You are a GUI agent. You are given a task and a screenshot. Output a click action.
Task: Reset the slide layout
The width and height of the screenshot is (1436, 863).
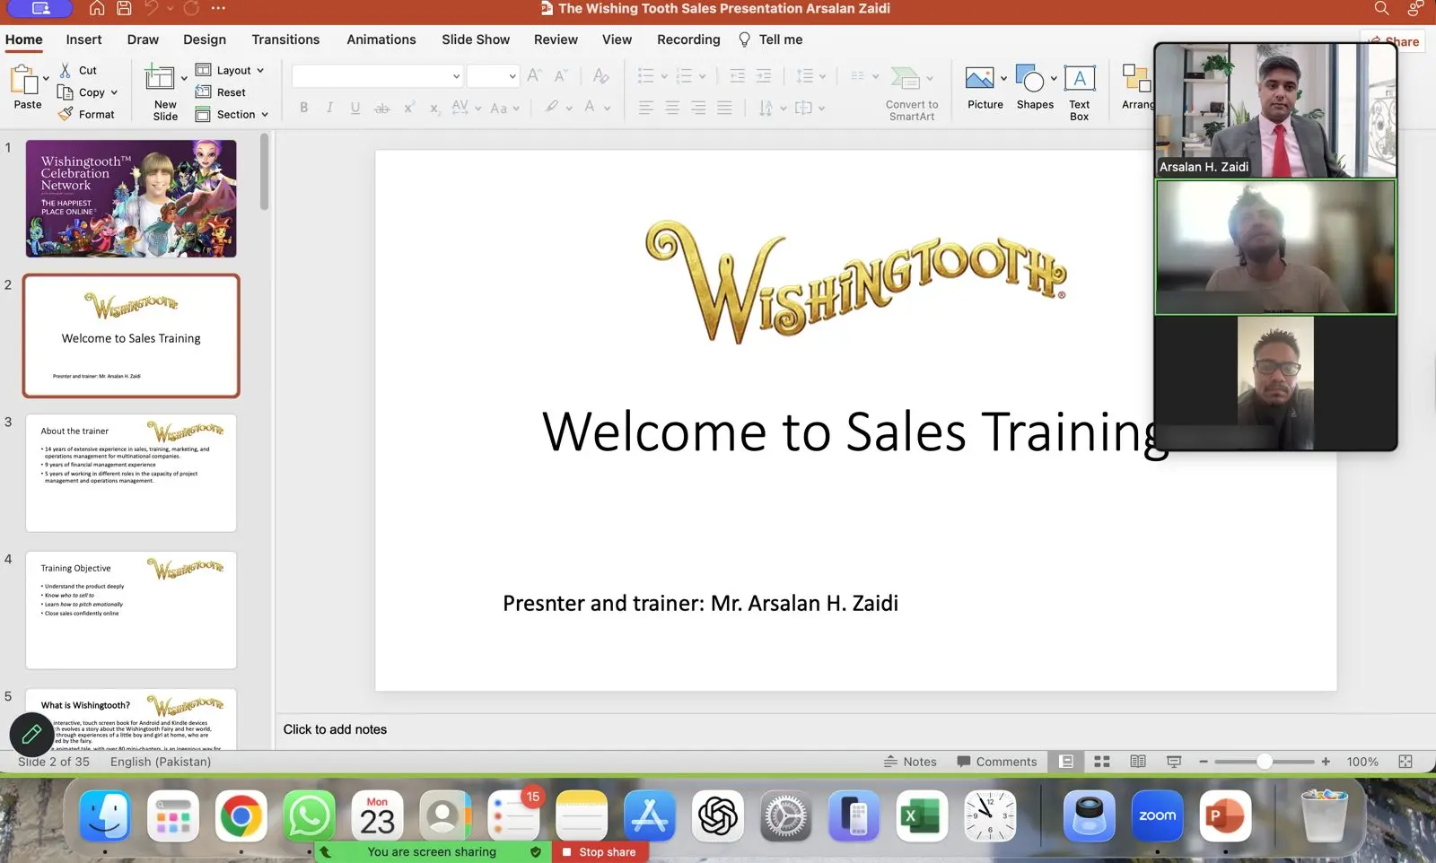[x=220, y=92]
